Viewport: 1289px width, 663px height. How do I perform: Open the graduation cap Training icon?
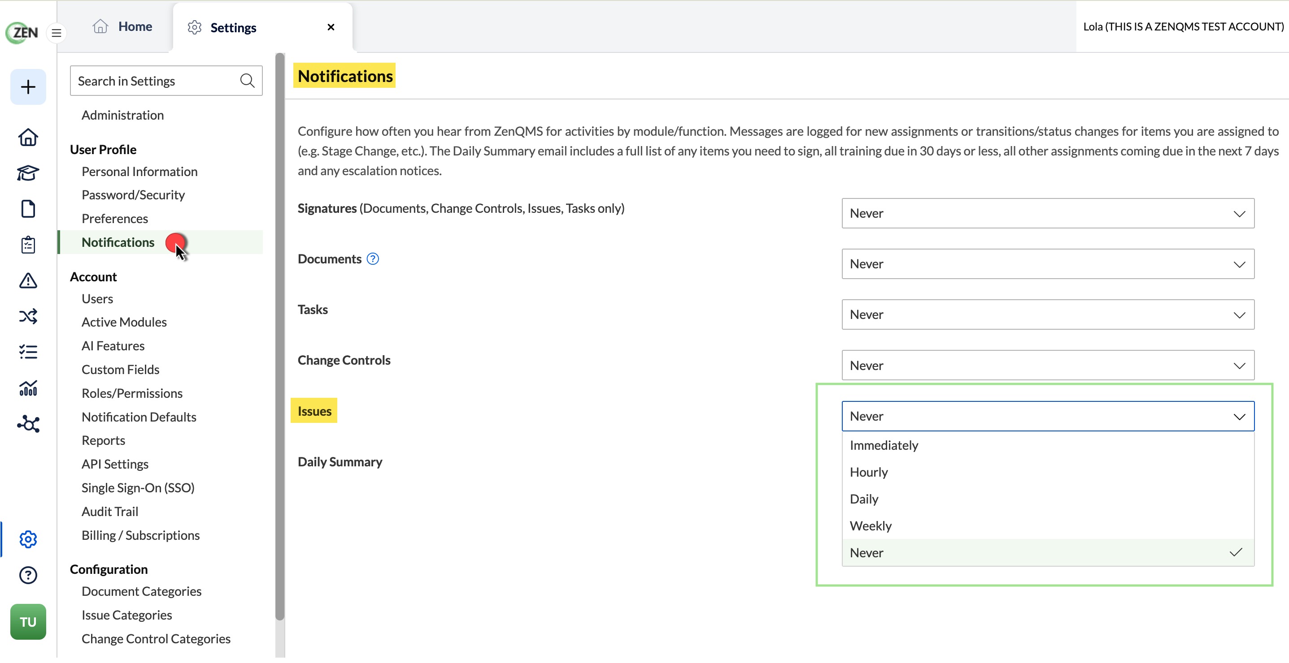(x=28, y=173)
